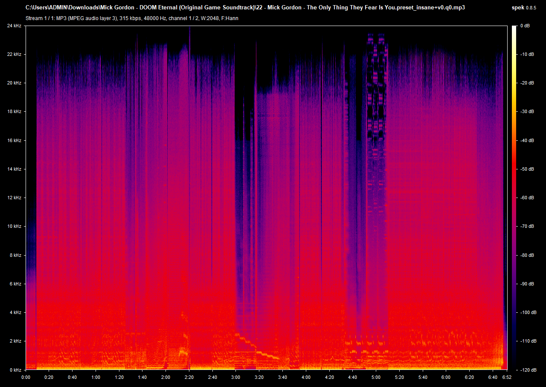Click the '6:20' time axis label
Screen dimensions: 546x387
469,378
